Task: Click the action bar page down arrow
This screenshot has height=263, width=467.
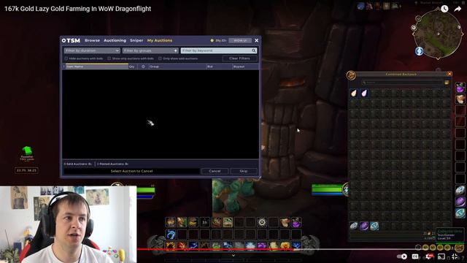Action: coord(233,256)
